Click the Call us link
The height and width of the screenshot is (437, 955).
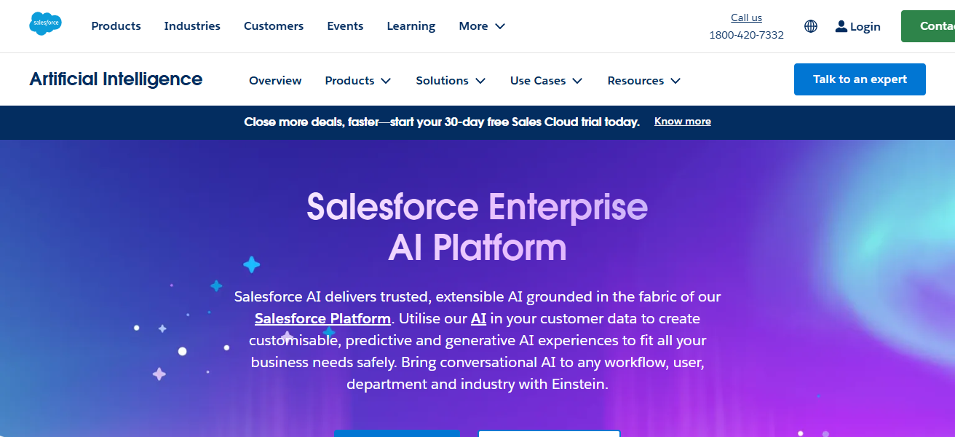coord(746,17)
